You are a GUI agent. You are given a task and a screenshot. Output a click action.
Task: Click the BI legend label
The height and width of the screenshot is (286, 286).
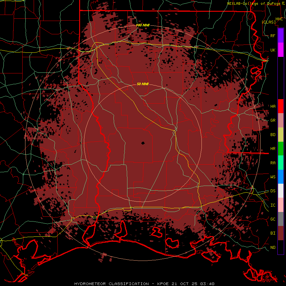tap(273, 233)
